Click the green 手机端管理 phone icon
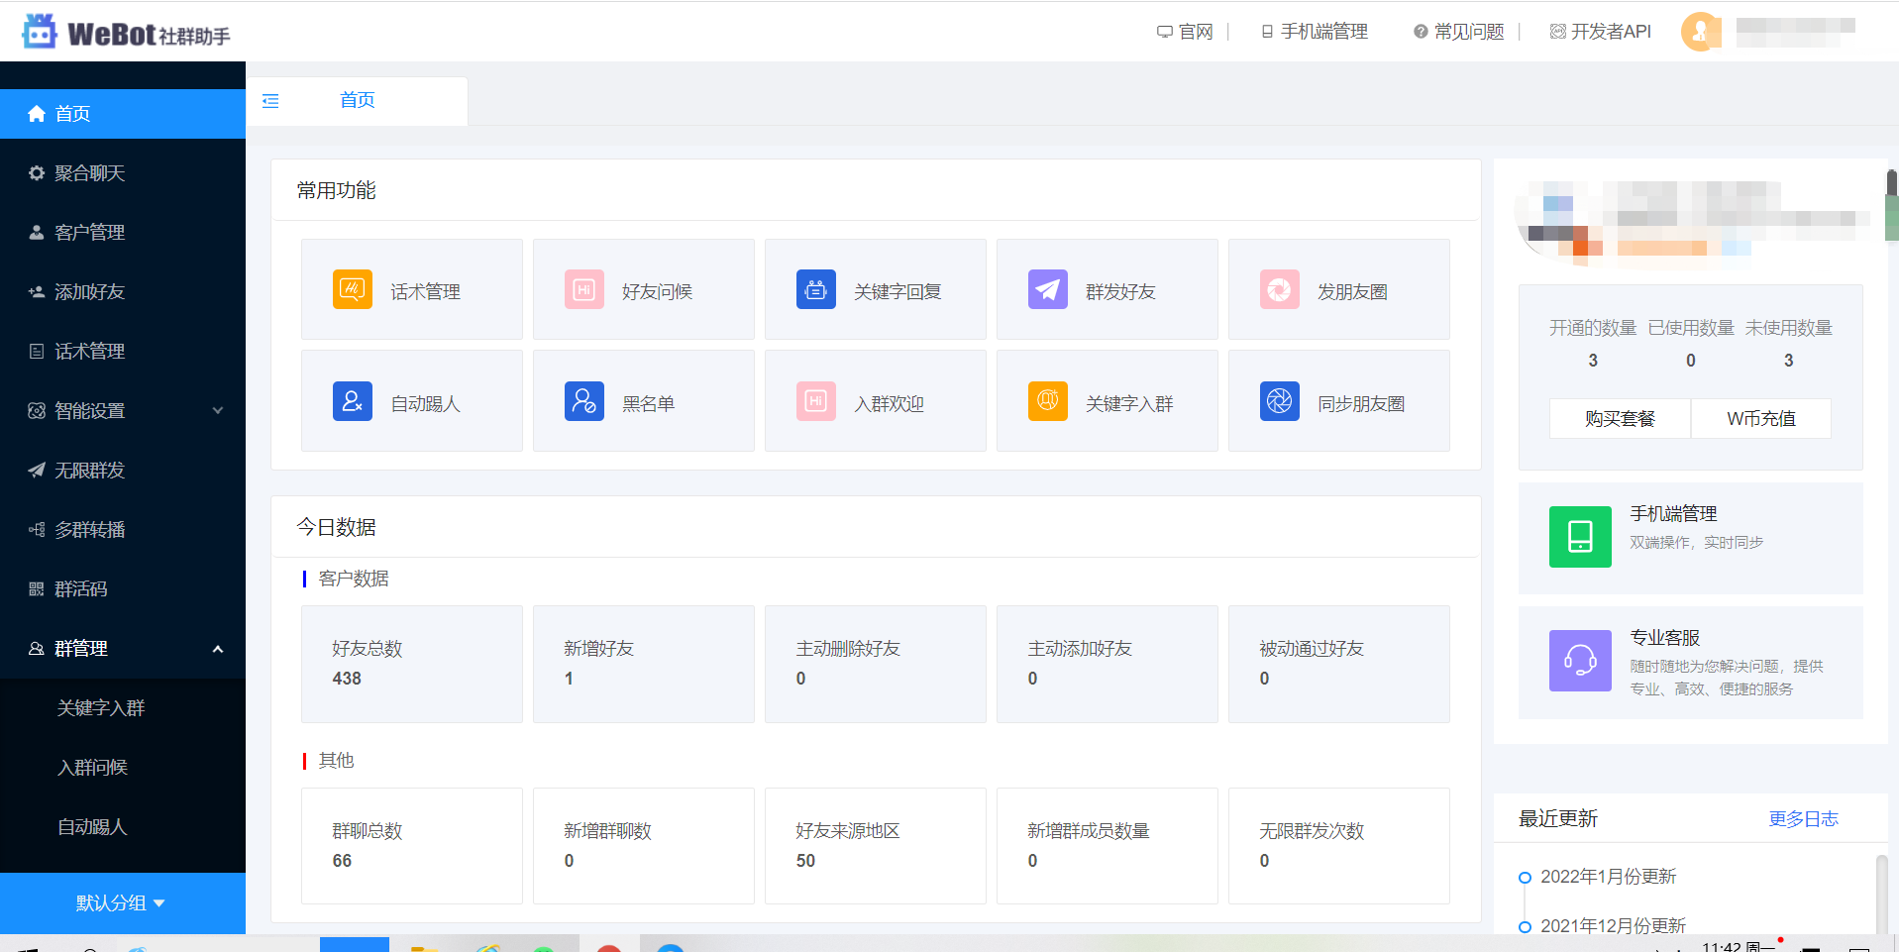 (x=1580, y=536)
